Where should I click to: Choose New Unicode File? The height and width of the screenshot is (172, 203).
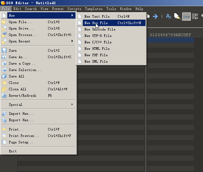pyautogui.click(x=111, y=29)
